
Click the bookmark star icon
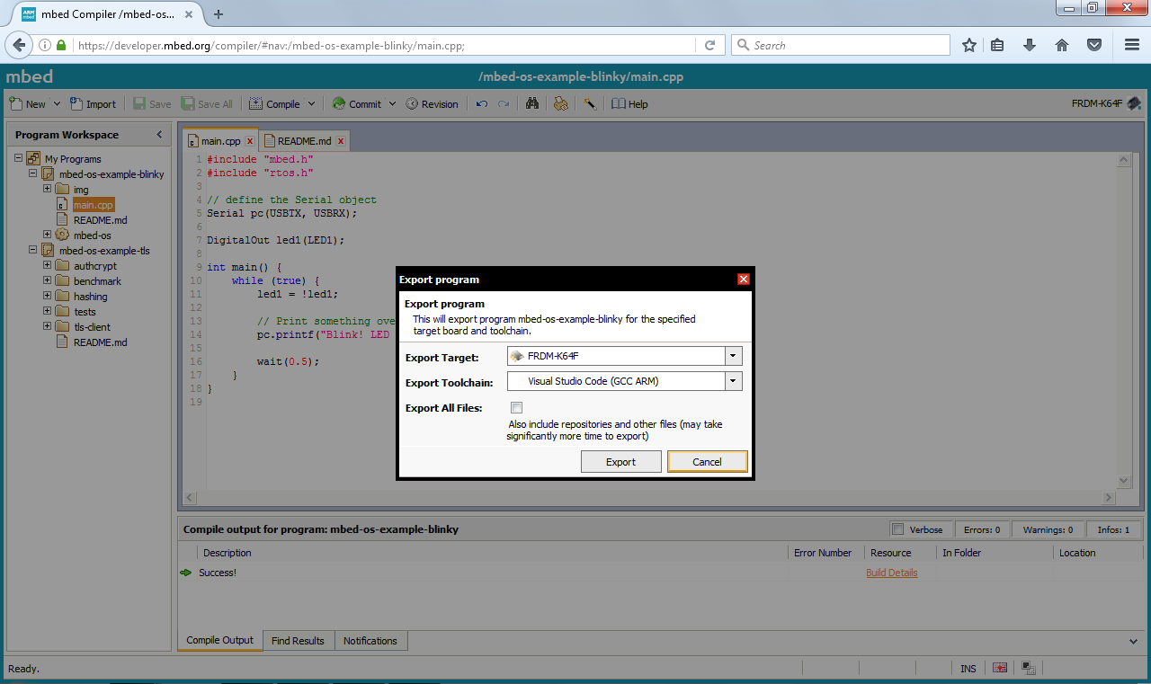point(969,45)
